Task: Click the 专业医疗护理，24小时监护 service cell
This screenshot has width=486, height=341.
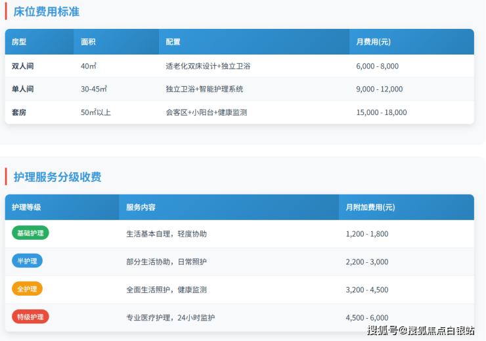Action: point(170,317)
